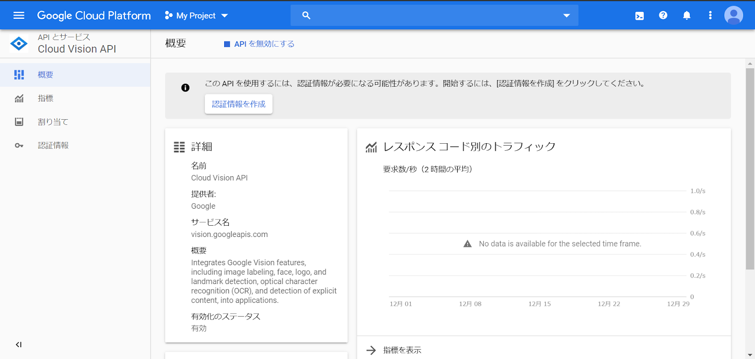Click the 概要 page heading
Viewport: 755px width, 359px height.
(176, 43)
